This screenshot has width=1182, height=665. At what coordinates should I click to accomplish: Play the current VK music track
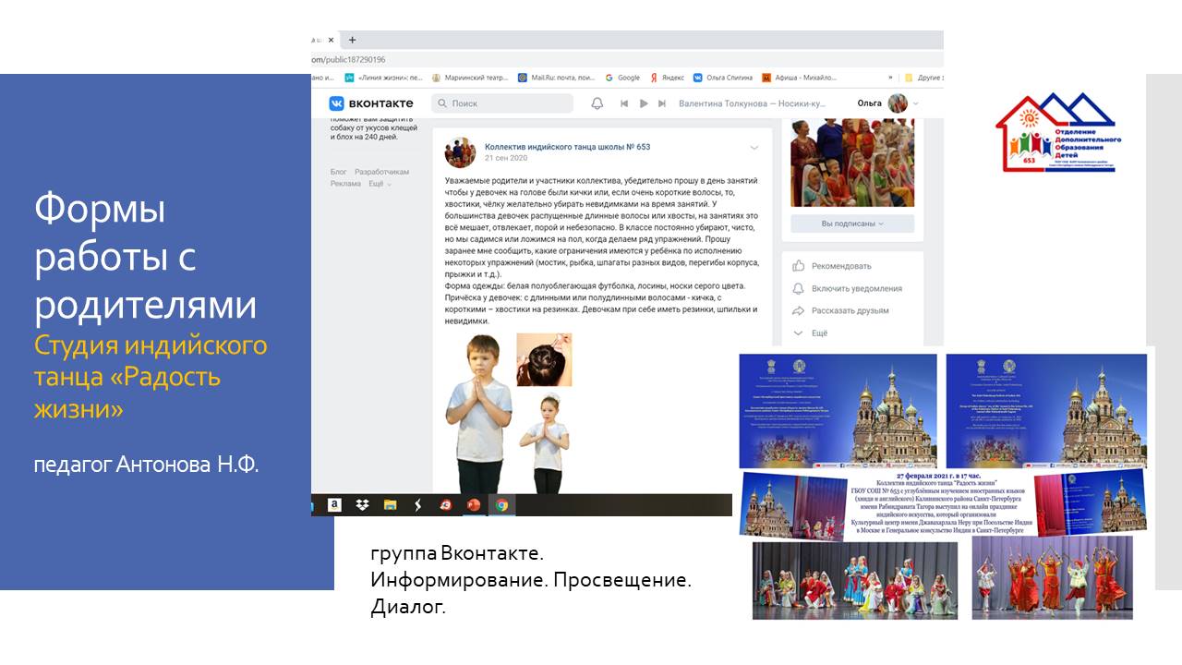(644, 103)
